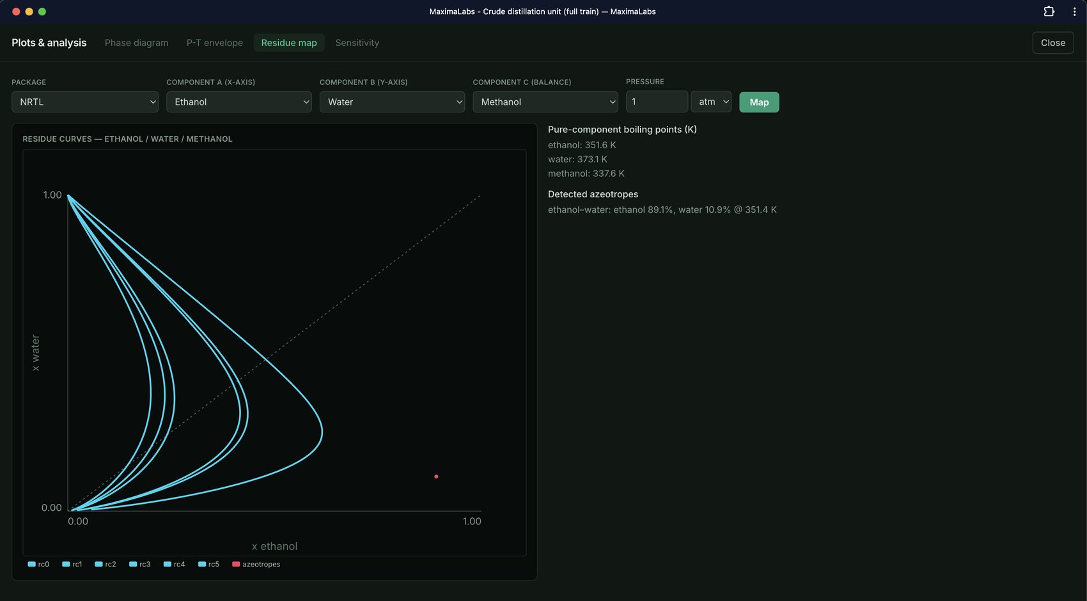Click the macOS green zoom window button
Image resolution: width=1087 pixels, height=601 pixels.
(42, 11)
